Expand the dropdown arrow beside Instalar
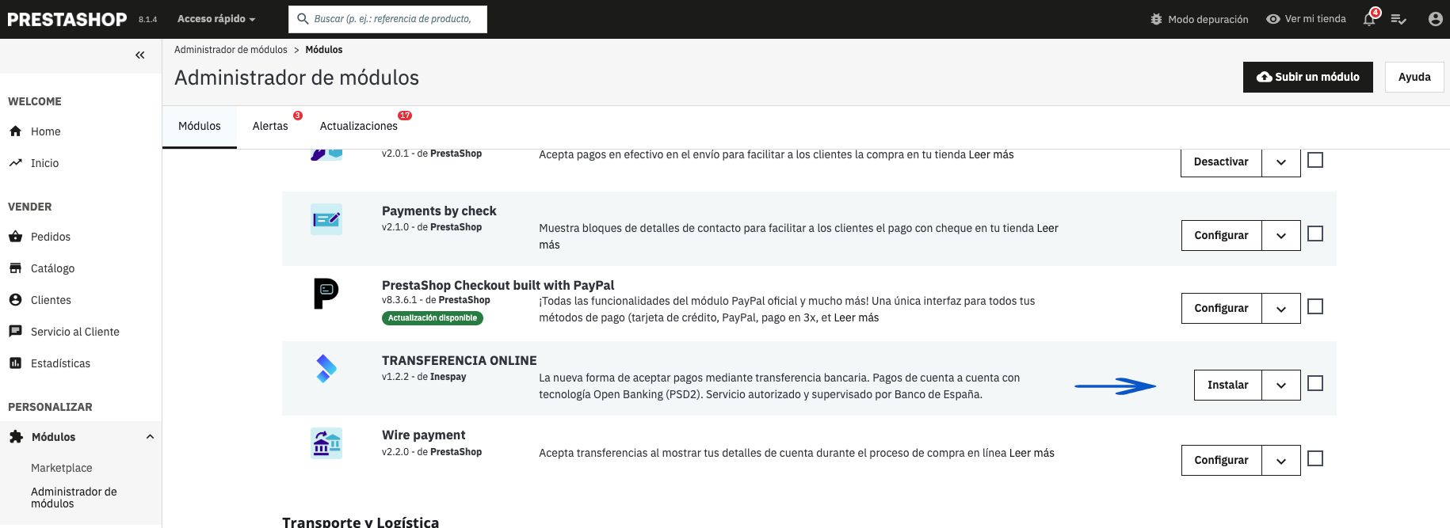 click(x=1281, y=386)
